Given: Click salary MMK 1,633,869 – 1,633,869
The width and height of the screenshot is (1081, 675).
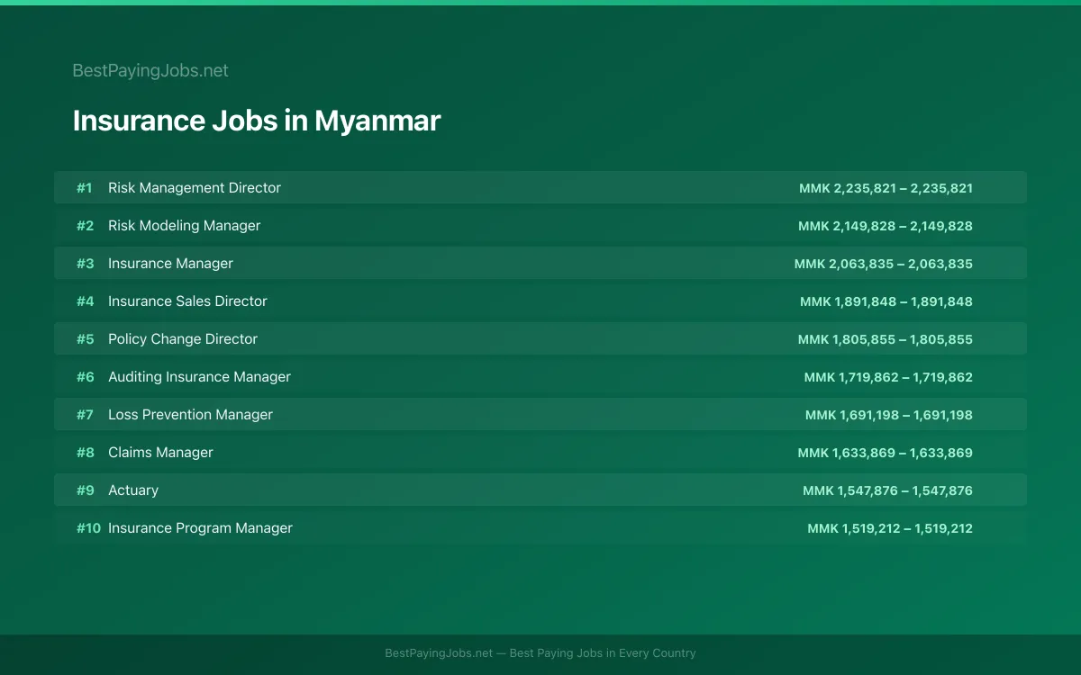Looking at the screenshot, I should pos(886,453).
